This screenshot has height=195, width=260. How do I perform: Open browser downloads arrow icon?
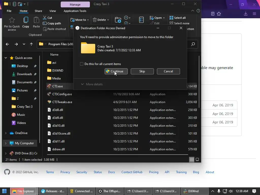point(246,14)
